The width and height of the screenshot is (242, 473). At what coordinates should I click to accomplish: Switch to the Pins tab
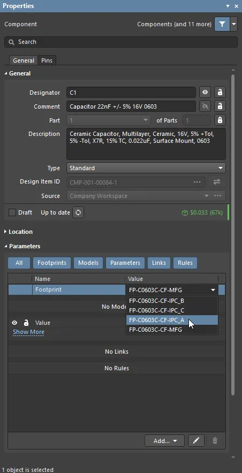click(x=47, y=60)
